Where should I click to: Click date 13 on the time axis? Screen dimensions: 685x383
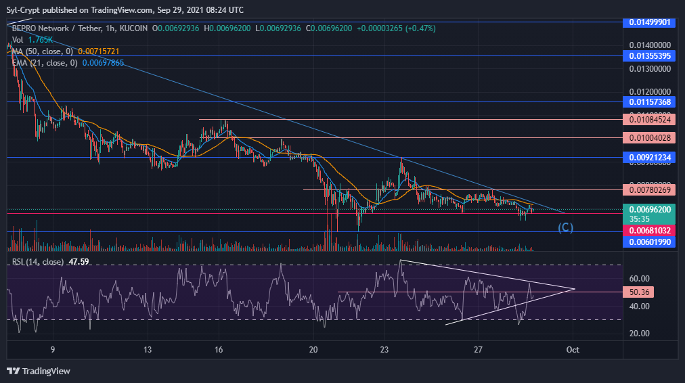click(148, 350)
